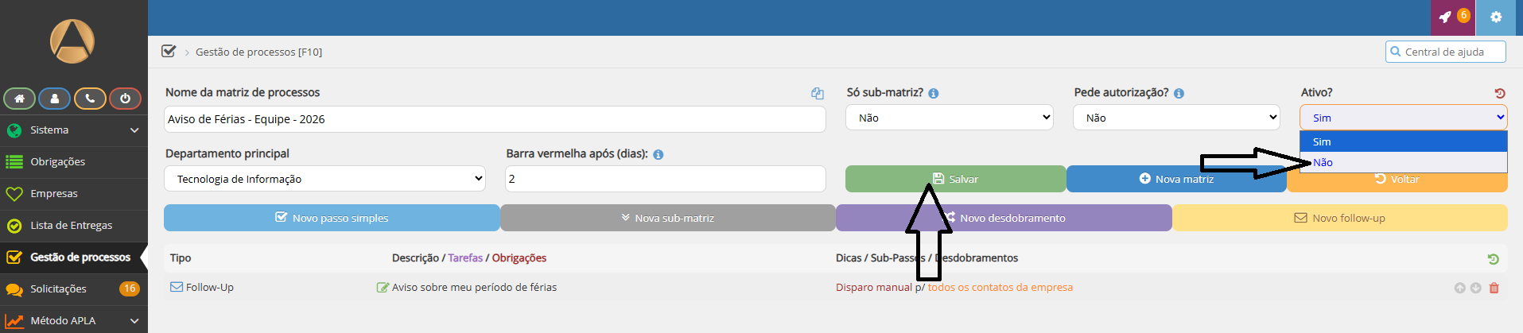Open Obrigações in the sidebar menu

click(x=57, y=162)
